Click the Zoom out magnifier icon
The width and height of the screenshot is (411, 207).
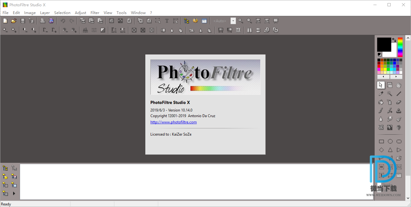(x=249, y=21)
